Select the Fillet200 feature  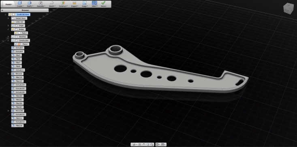coord(17,96)
